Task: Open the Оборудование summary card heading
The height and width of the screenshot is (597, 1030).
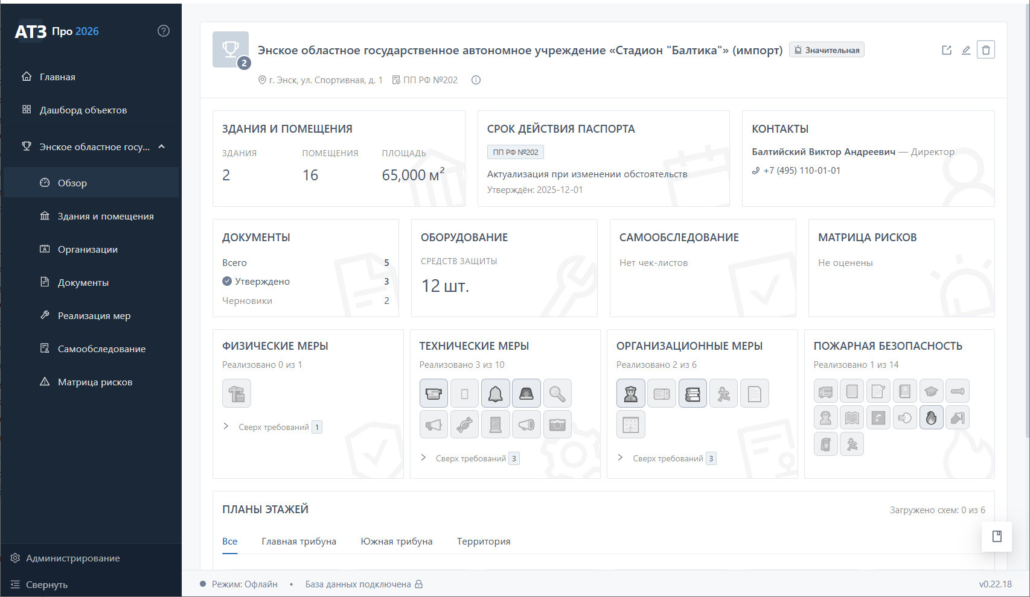Action: pyautogui.click(x=464, y=237)
